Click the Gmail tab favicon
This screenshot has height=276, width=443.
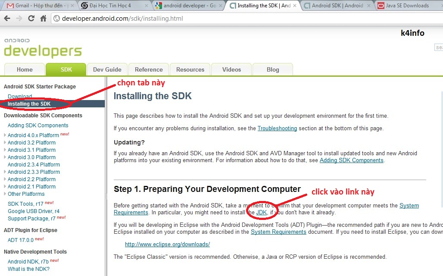point(10,6)
